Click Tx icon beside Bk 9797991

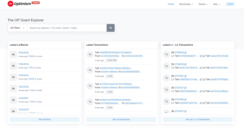pos(167,78)
